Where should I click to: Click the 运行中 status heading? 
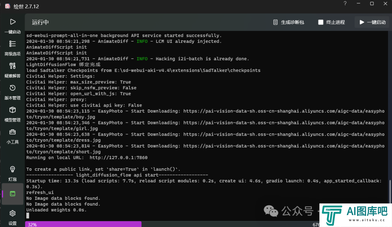tap(40, 22)
